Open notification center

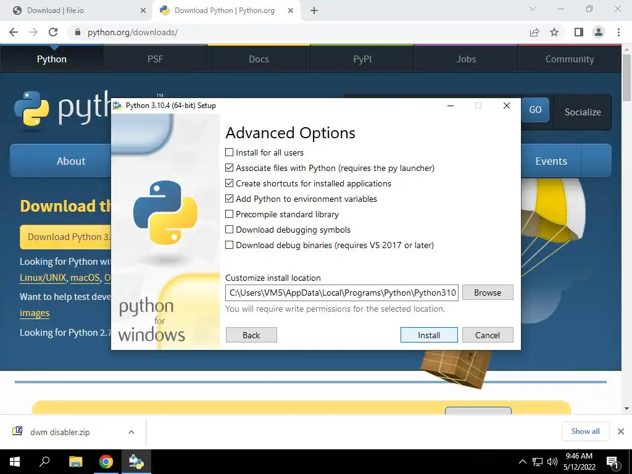pyautogui.click(x=613, y=462)
